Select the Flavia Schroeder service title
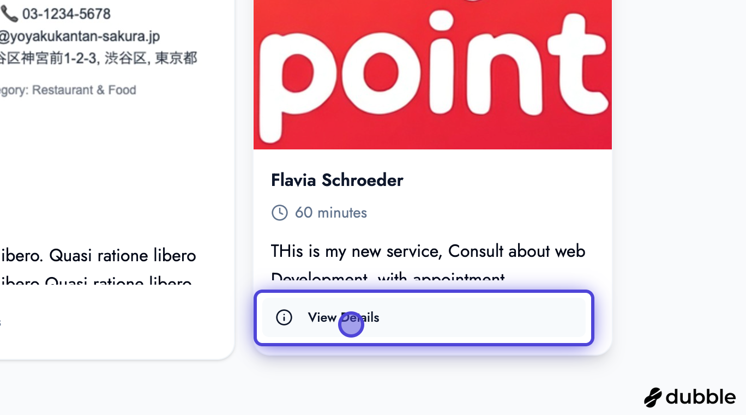746x415 pixels. (337, 180)
